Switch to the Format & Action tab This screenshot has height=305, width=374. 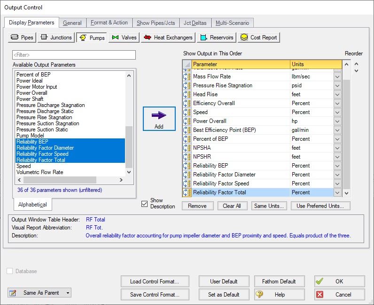click(x=109, y=23)
